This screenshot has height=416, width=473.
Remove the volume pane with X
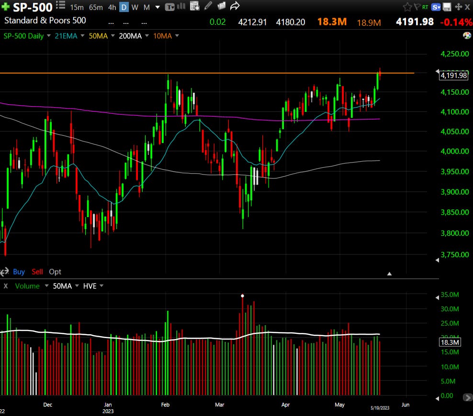tap(6, 286)
